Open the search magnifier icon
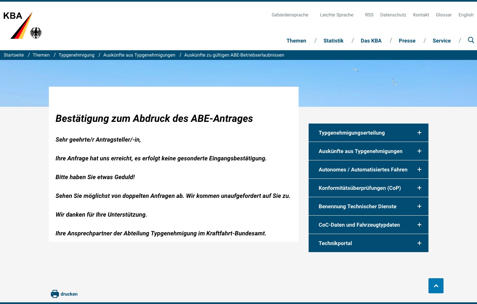 (x=471, y=40)
